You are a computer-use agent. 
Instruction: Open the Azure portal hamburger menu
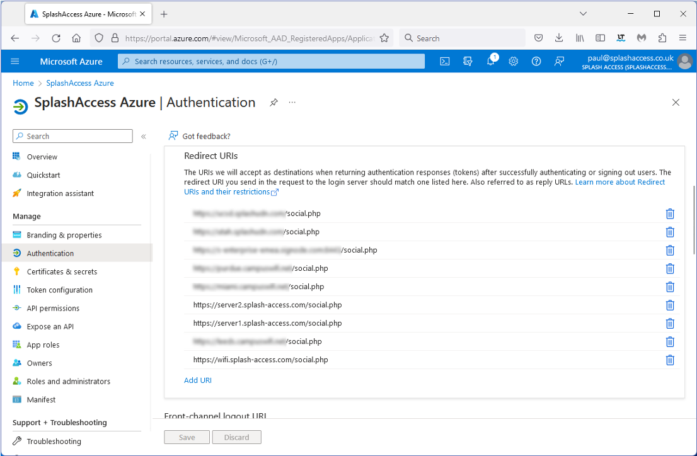tap(15, 61)
